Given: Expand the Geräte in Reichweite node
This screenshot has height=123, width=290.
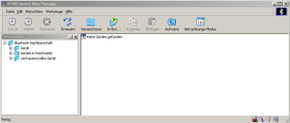Looking at the screenshot, I should pyautogui.click(x=11, y=53).
